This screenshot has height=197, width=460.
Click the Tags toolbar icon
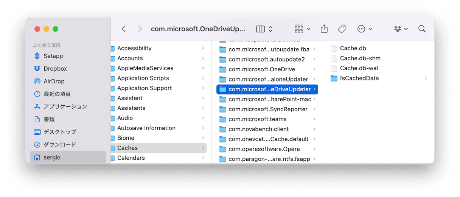[342, 29]
